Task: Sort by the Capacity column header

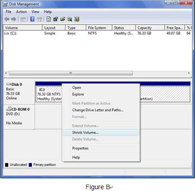Action: click(x=150, y=28)
